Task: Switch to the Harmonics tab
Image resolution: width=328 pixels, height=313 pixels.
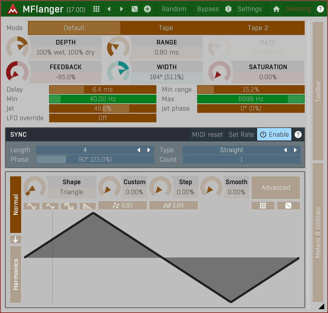Action: (x=15, y=274)
